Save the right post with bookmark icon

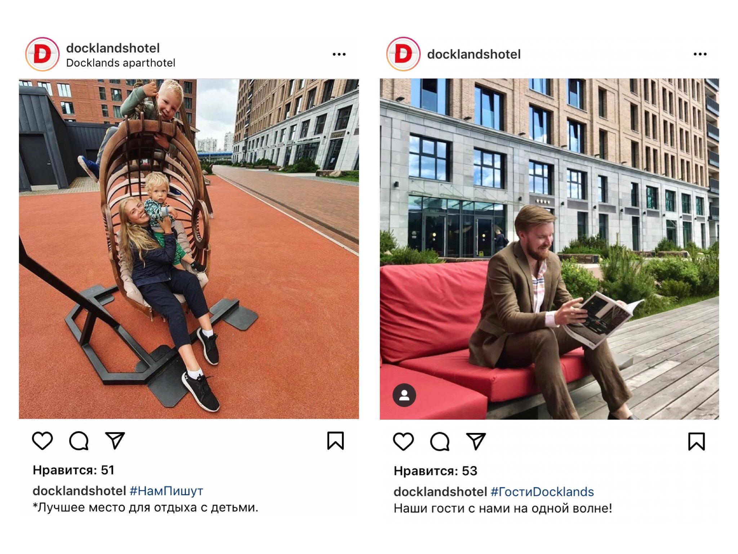tap(697, 442)
